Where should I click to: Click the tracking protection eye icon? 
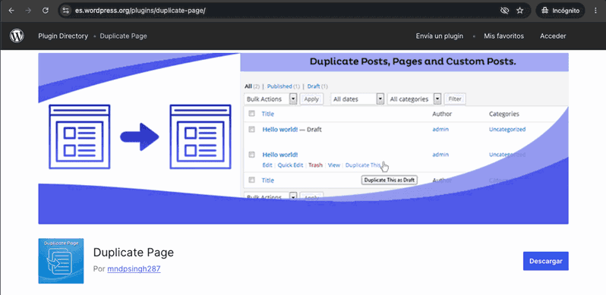(504, 11)
